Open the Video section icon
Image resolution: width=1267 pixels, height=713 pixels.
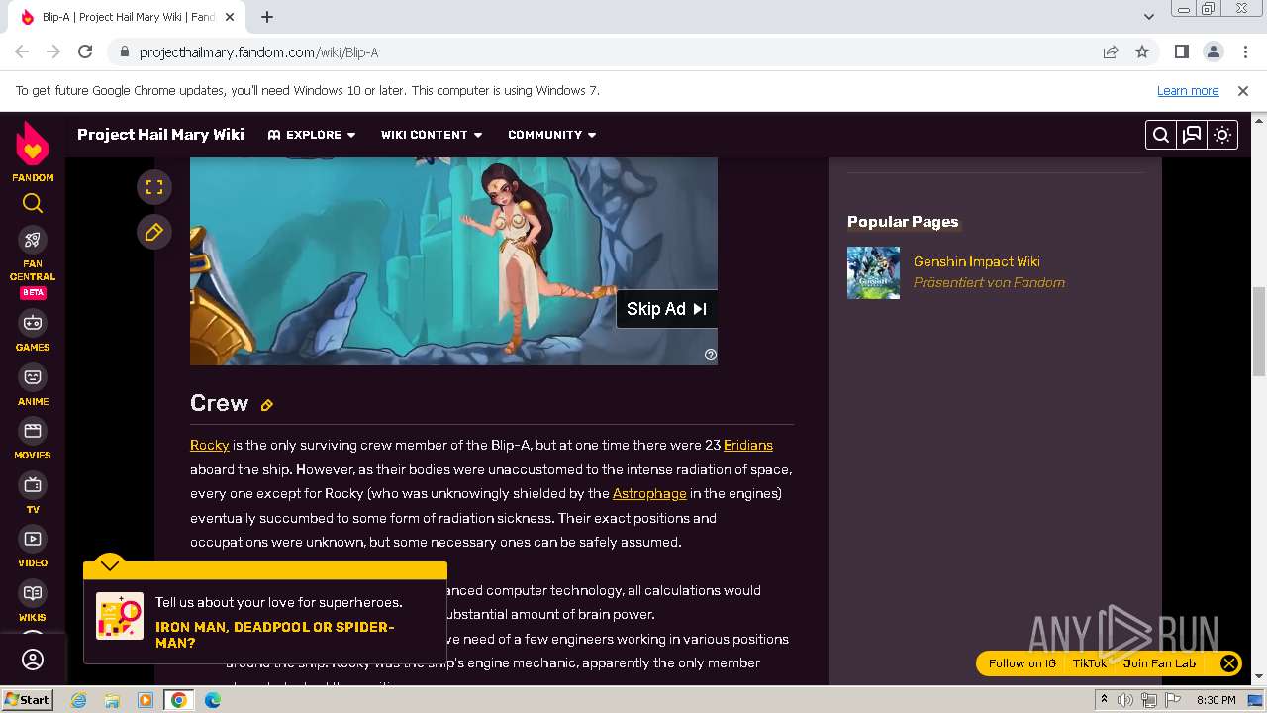click(33, 539)
